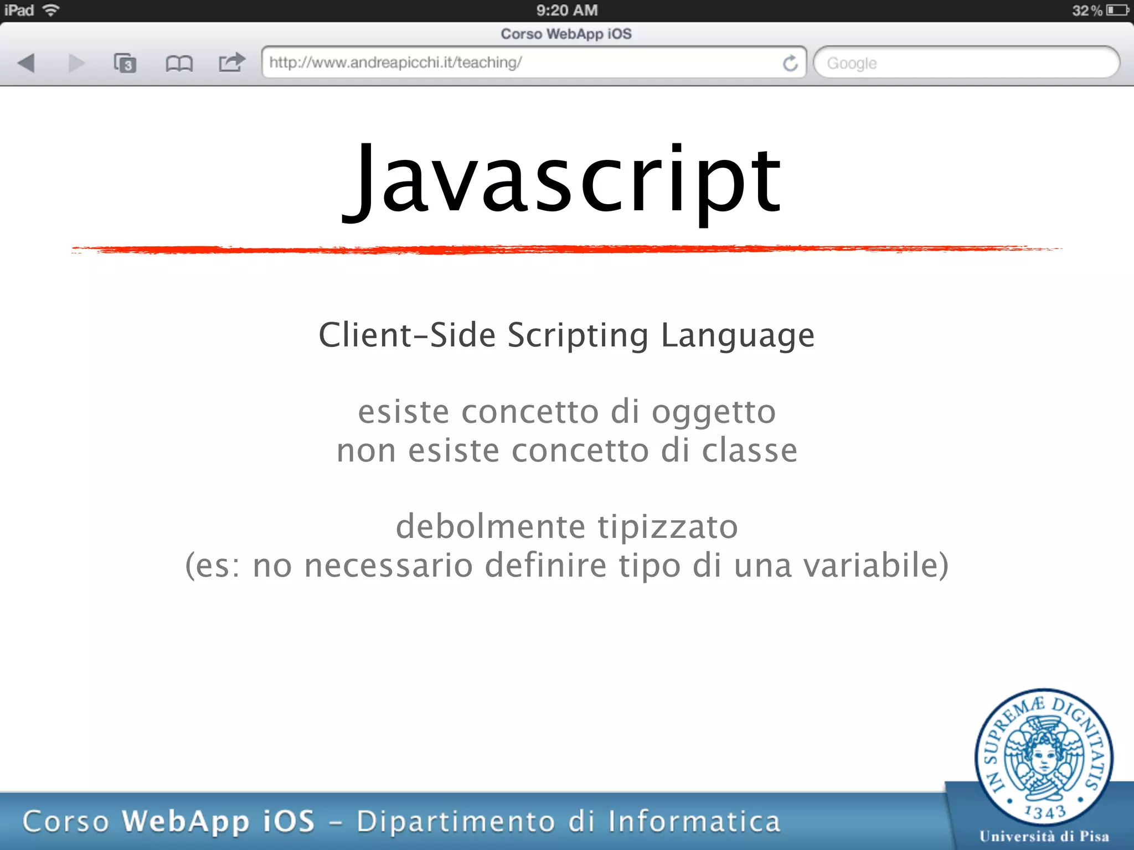Viewport: 1134px width, 850px height.
Task: Reload the page with the refresh icon
Action: coord(790,63)
